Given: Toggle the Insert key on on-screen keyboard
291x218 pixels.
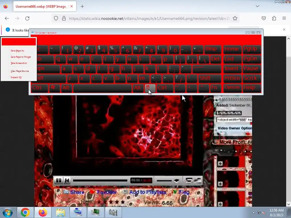Looking at the screenshot, I should click(232, 69).
